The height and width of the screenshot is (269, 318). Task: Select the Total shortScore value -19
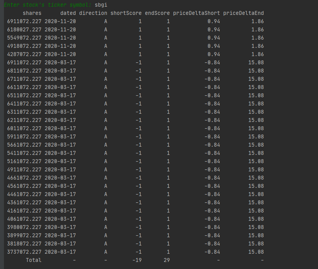(x=137, y=260)
